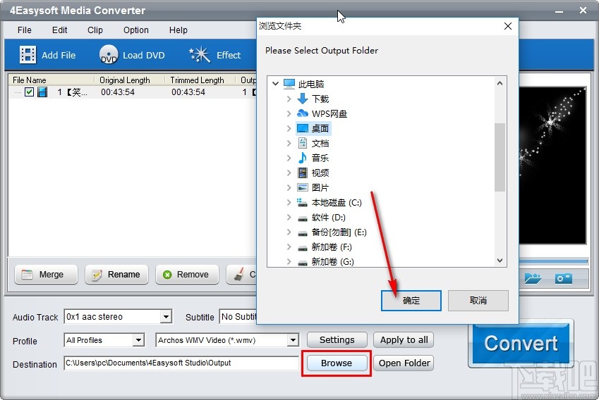
Task: Click the 音乐 music note icon
Action: [x=303, y=158]
